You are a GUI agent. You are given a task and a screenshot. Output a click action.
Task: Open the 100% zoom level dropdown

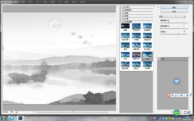pos(16,112)
